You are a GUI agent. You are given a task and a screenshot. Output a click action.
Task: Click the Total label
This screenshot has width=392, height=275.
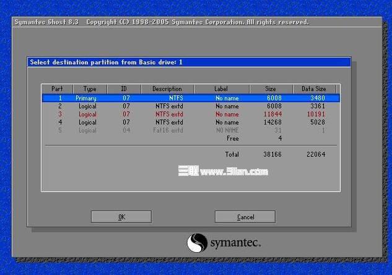point(232,154)
